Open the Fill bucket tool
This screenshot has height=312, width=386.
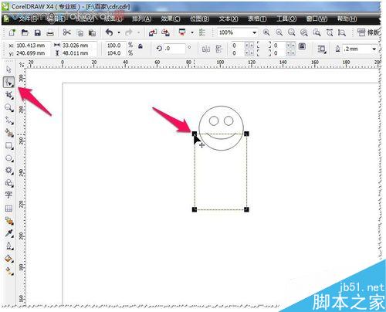[x=9, y=259]
